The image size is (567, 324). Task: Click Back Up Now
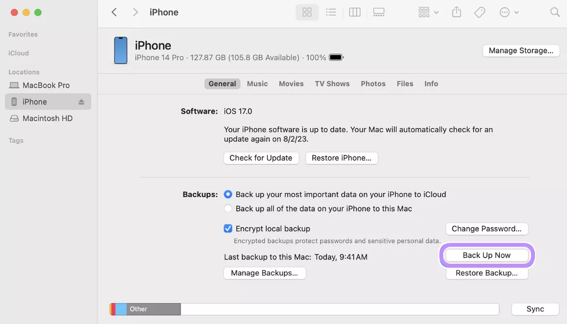(x=486, y=255)
